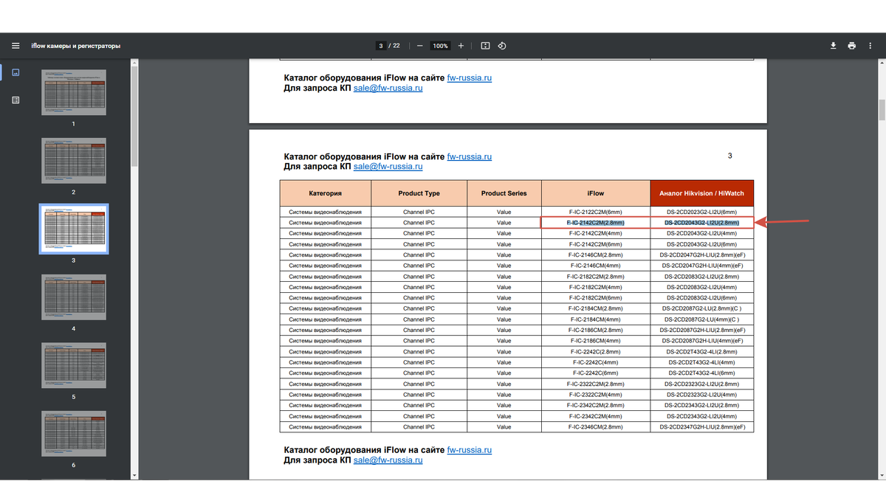Click the Аналог Hikvision / HiWatch header
Screen dimensions: 886x498
click(702, 193)
